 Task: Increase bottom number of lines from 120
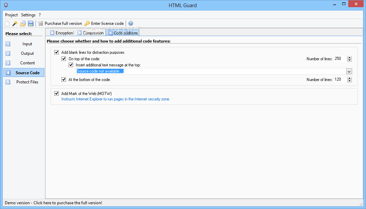(x=349, y=78)
